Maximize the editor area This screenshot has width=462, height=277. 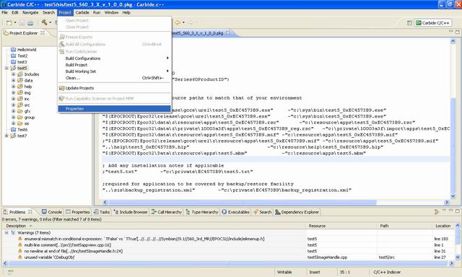pyautogui.click(x=457, y=32)
